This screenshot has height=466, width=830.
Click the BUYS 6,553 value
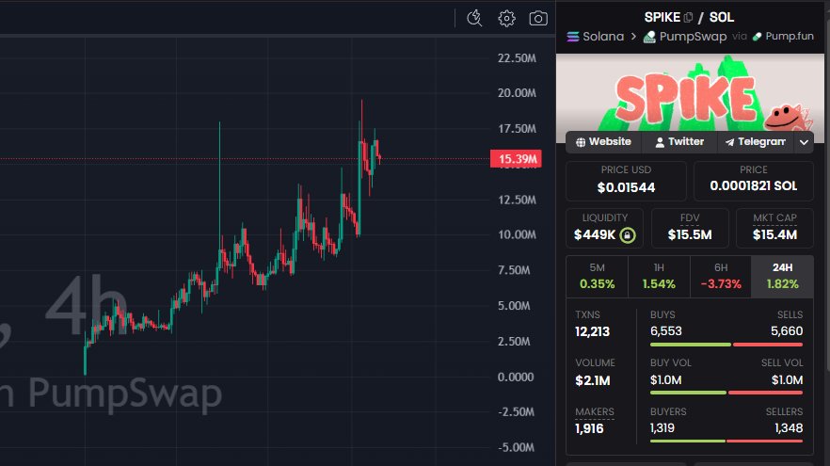click(666, 331)
